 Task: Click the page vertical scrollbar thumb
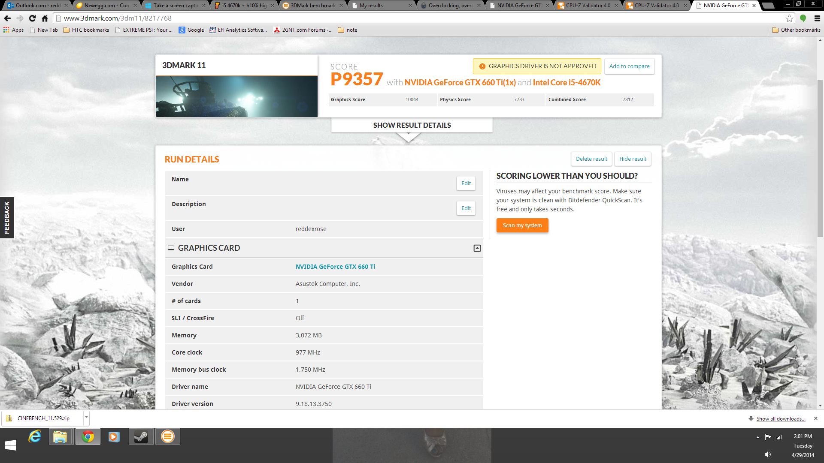tap(820, 158)
